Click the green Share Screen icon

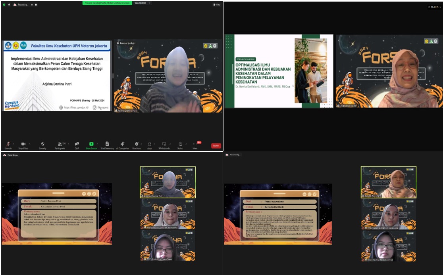click(x=91, y=144)
